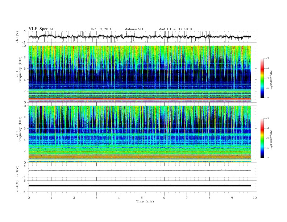Click the "1" tick on the time axis
This screenshot has height=222, width=287.
(51, 198)
